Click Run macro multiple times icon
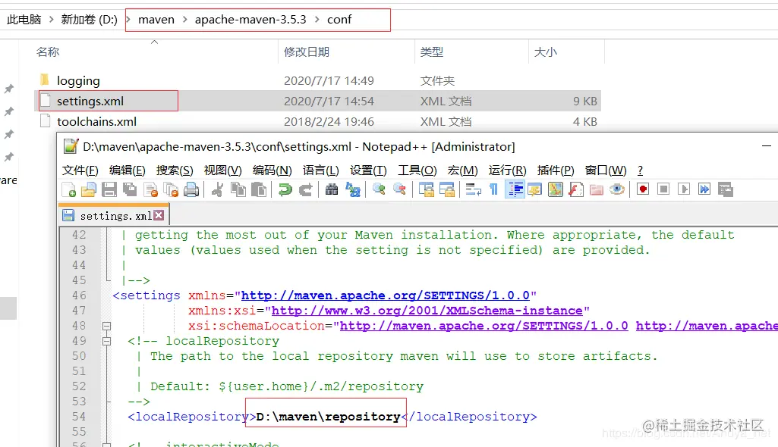 (704, 189)
